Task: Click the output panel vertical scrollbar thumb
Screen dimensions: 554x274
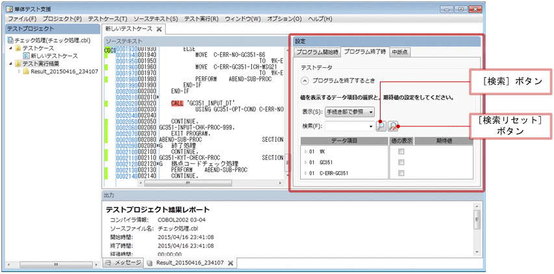Action: point(477,219)
